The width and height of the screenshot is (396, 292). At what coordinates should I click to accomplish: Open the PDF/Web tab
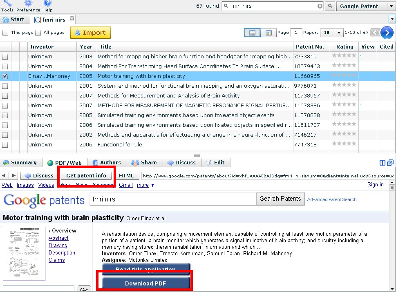click(x=65, y=163)
